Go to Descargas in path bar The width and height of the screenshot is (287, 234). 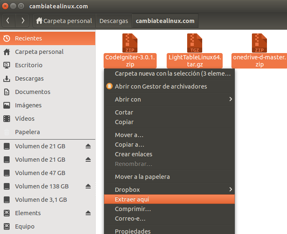tap(114, 21)
